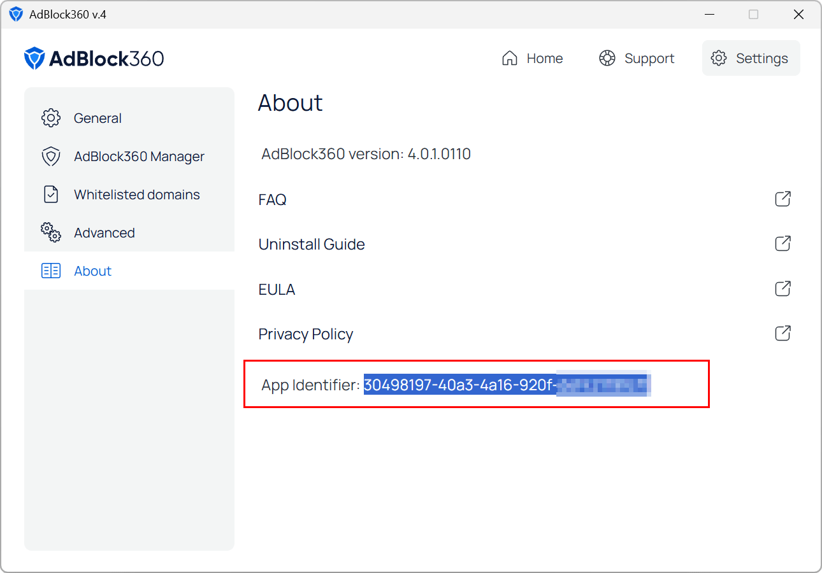The image size is (822, 573).
Task: Open the Uninstall Guide link
Action: pos(312,244)
